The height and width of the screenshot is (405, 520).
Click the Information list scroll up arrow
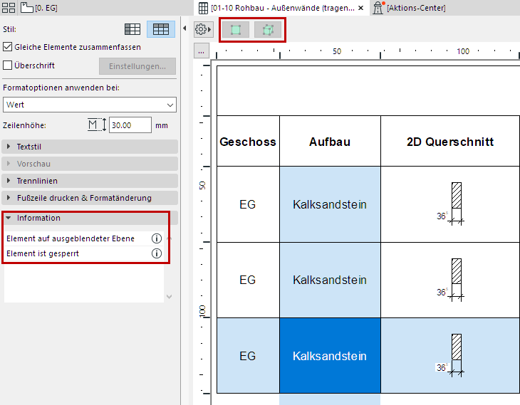169,238
